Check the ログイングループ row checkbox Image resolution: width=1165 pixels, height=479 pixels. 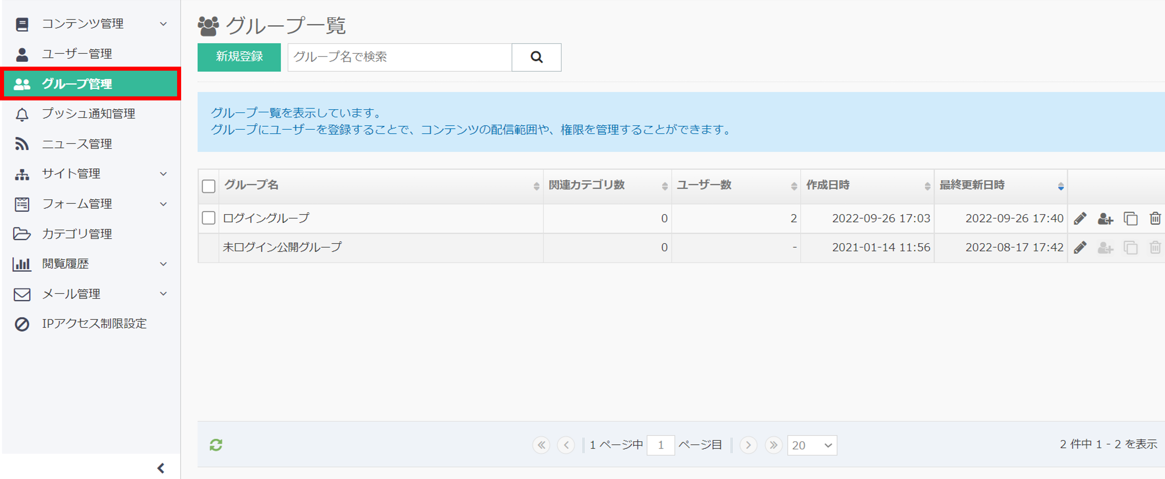[209, 218]
